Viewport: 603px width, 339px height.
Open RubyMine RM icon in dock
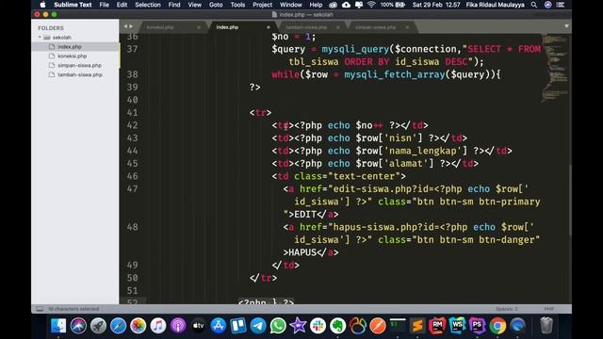click(x=437, y=326)
